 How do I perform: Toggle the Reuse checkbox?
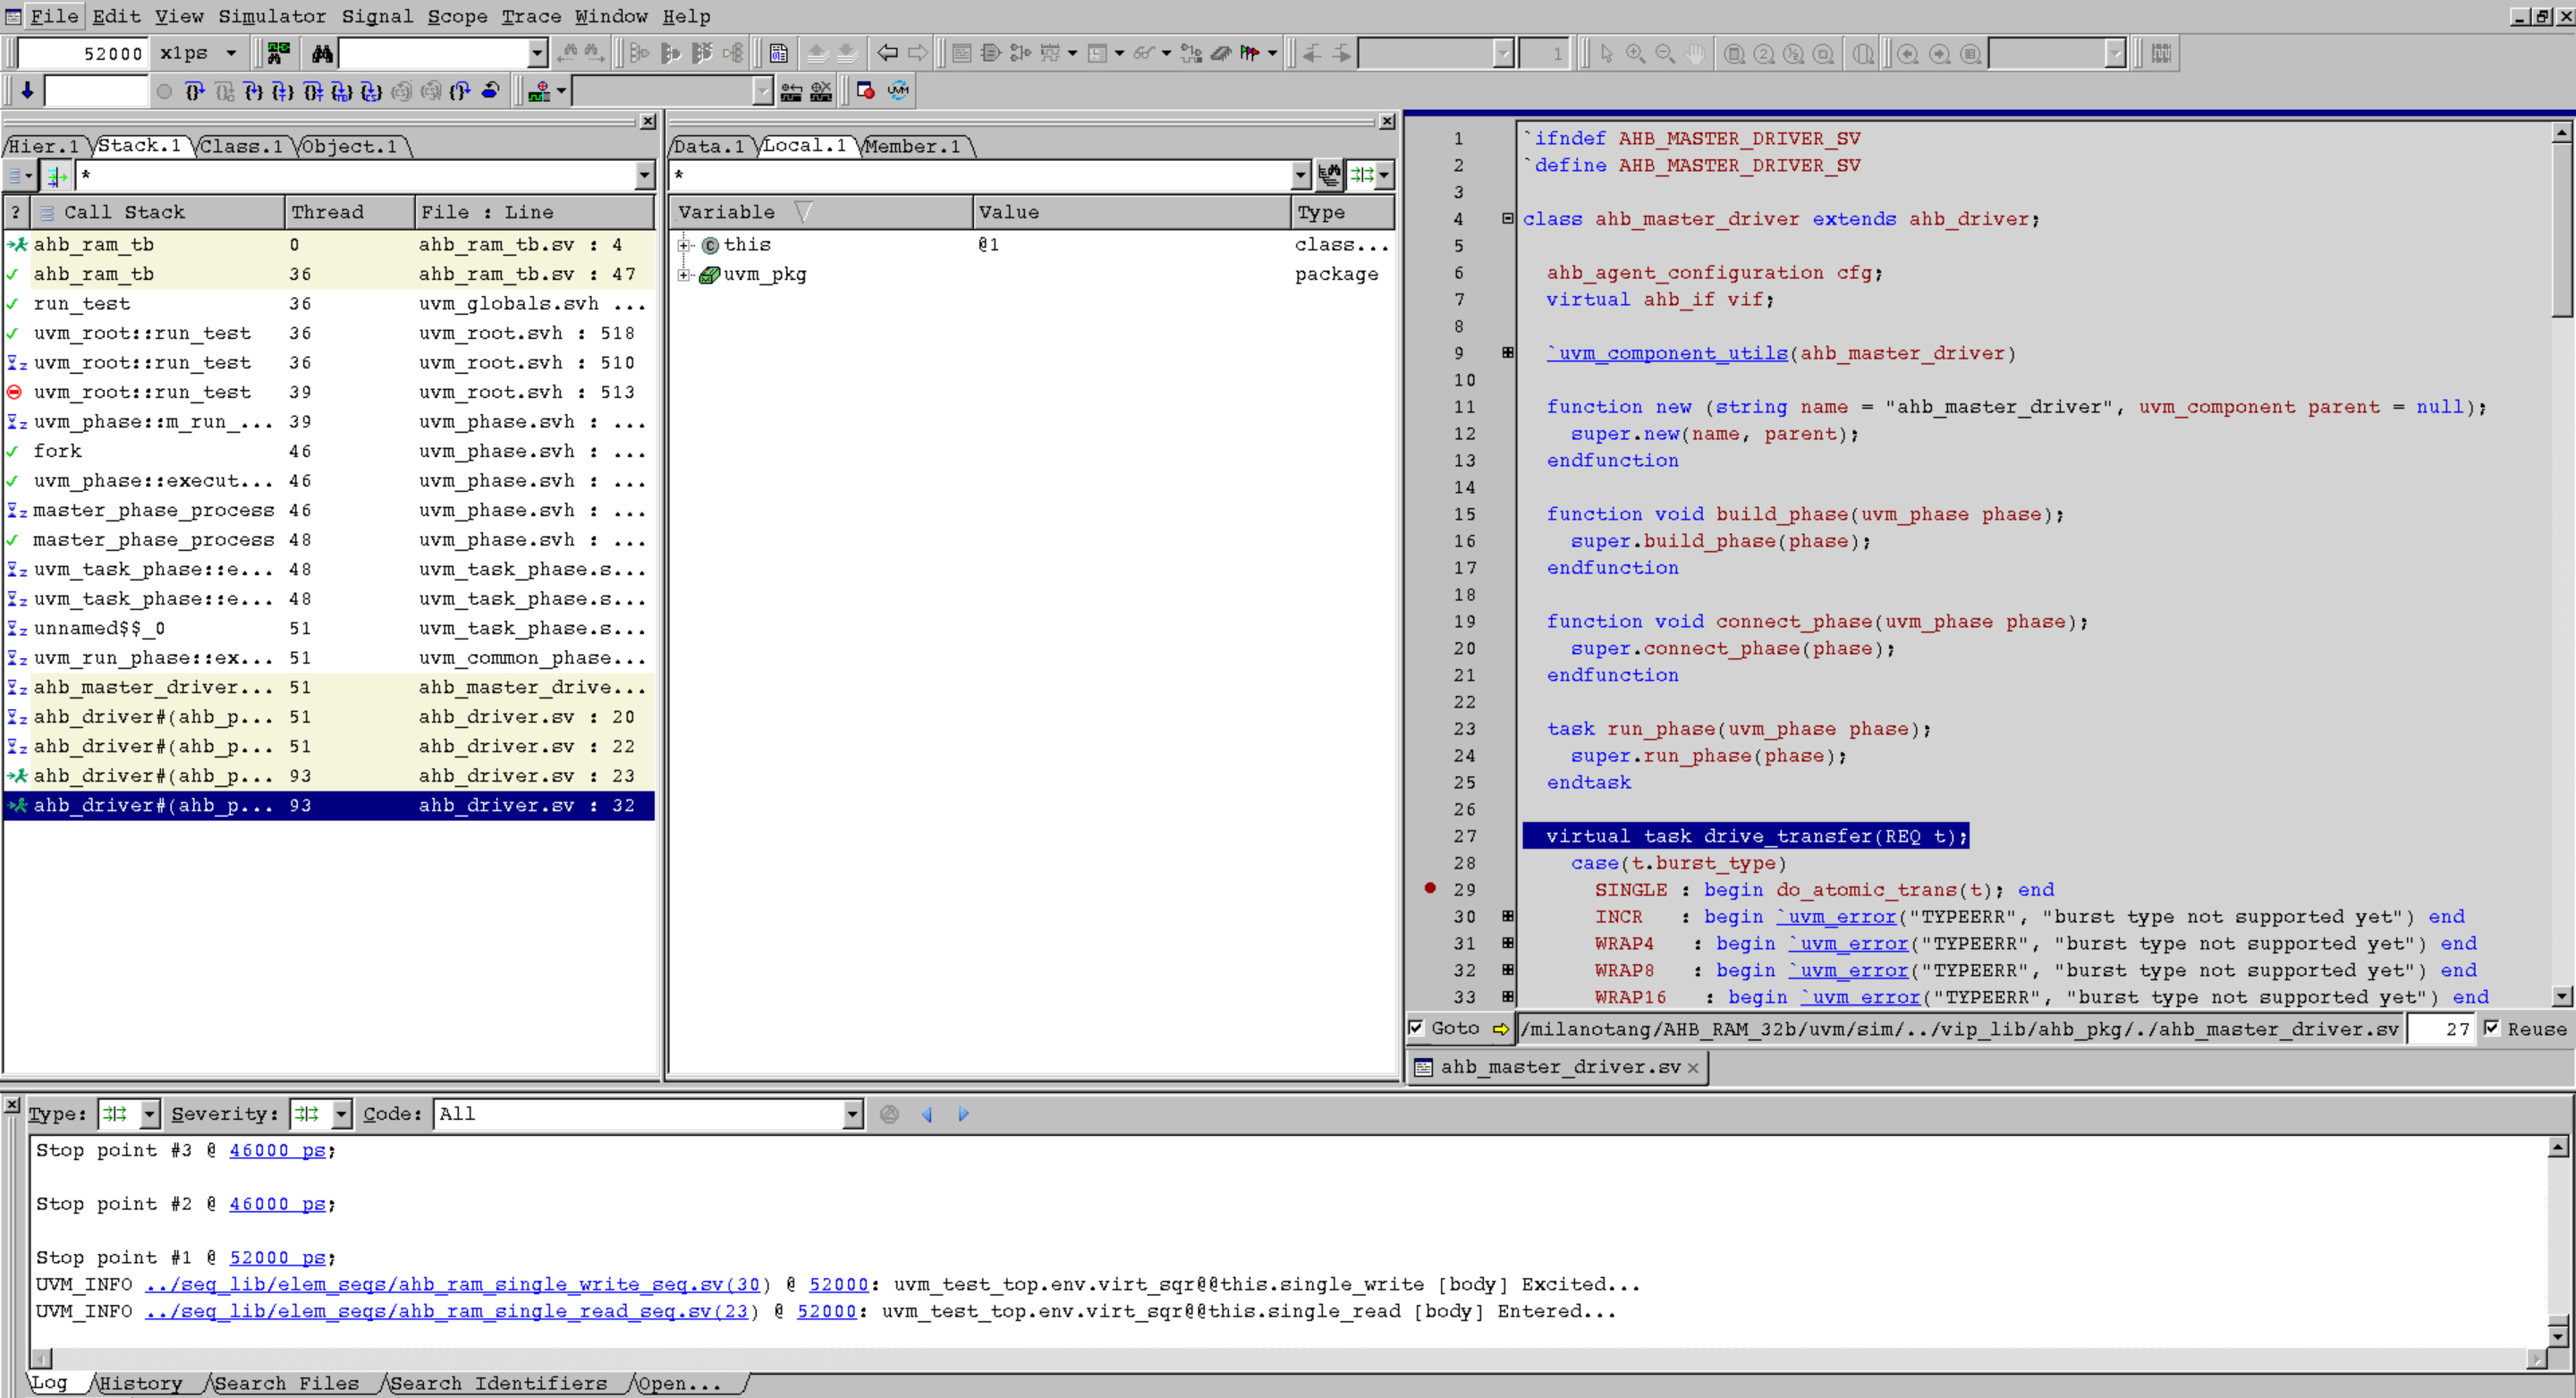2491,1027
